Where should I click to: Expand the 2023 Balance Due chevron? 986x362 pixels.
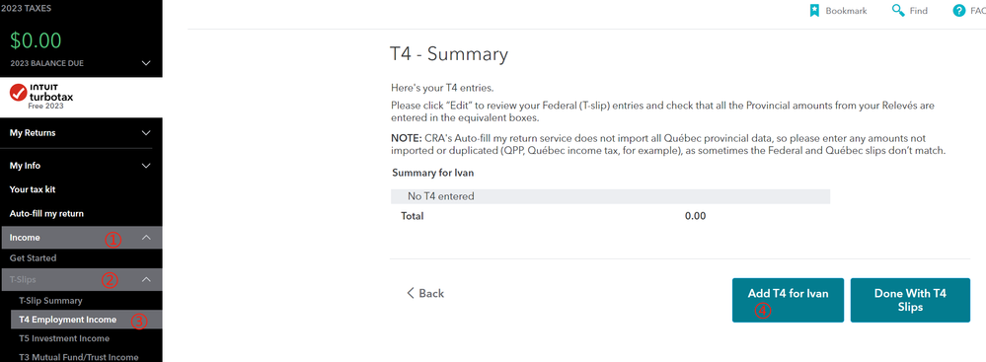click(x=146, y=63)
